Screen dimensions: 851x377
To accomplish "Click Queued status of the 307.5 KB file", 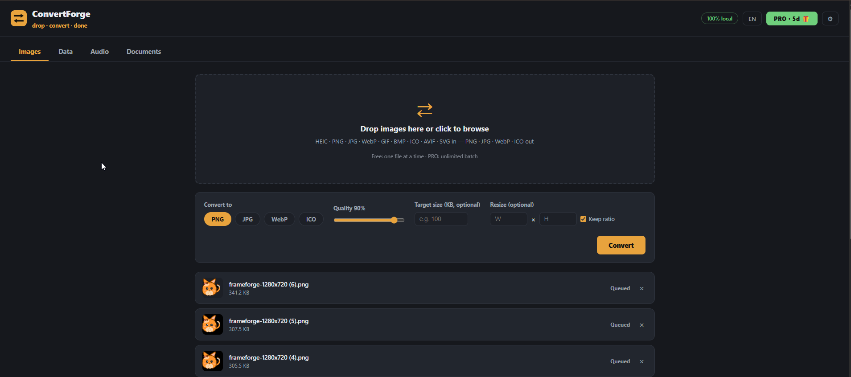I will (620, 325).
